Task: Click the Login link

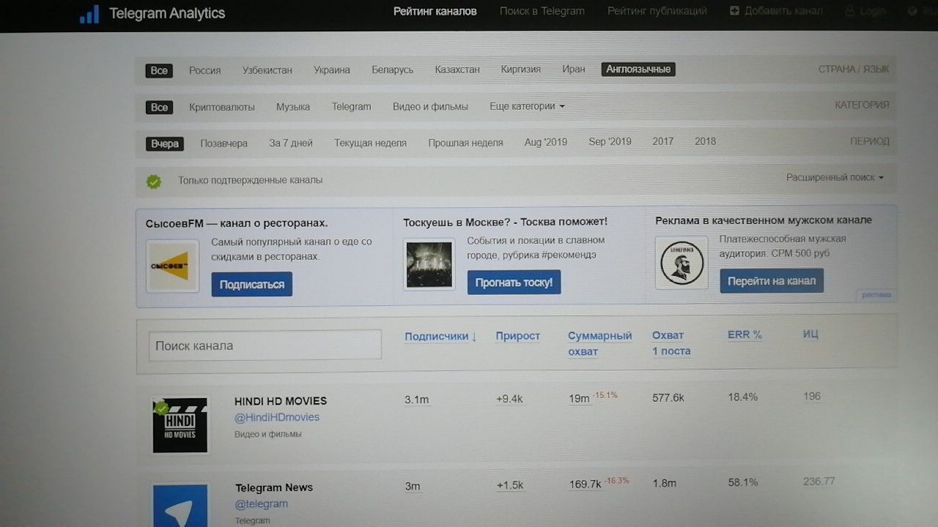Action: (872, 12)
